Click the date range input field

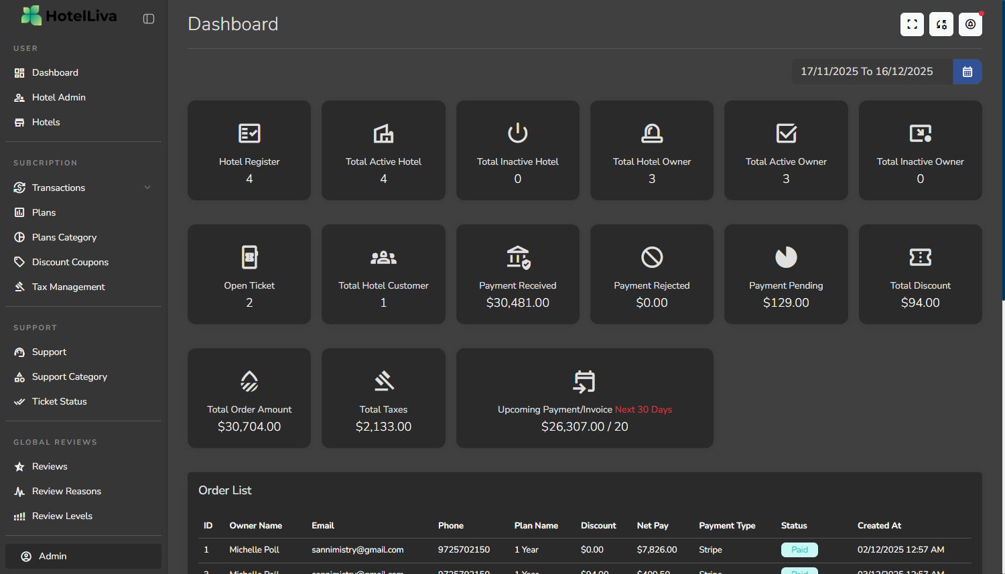point(872,72)
